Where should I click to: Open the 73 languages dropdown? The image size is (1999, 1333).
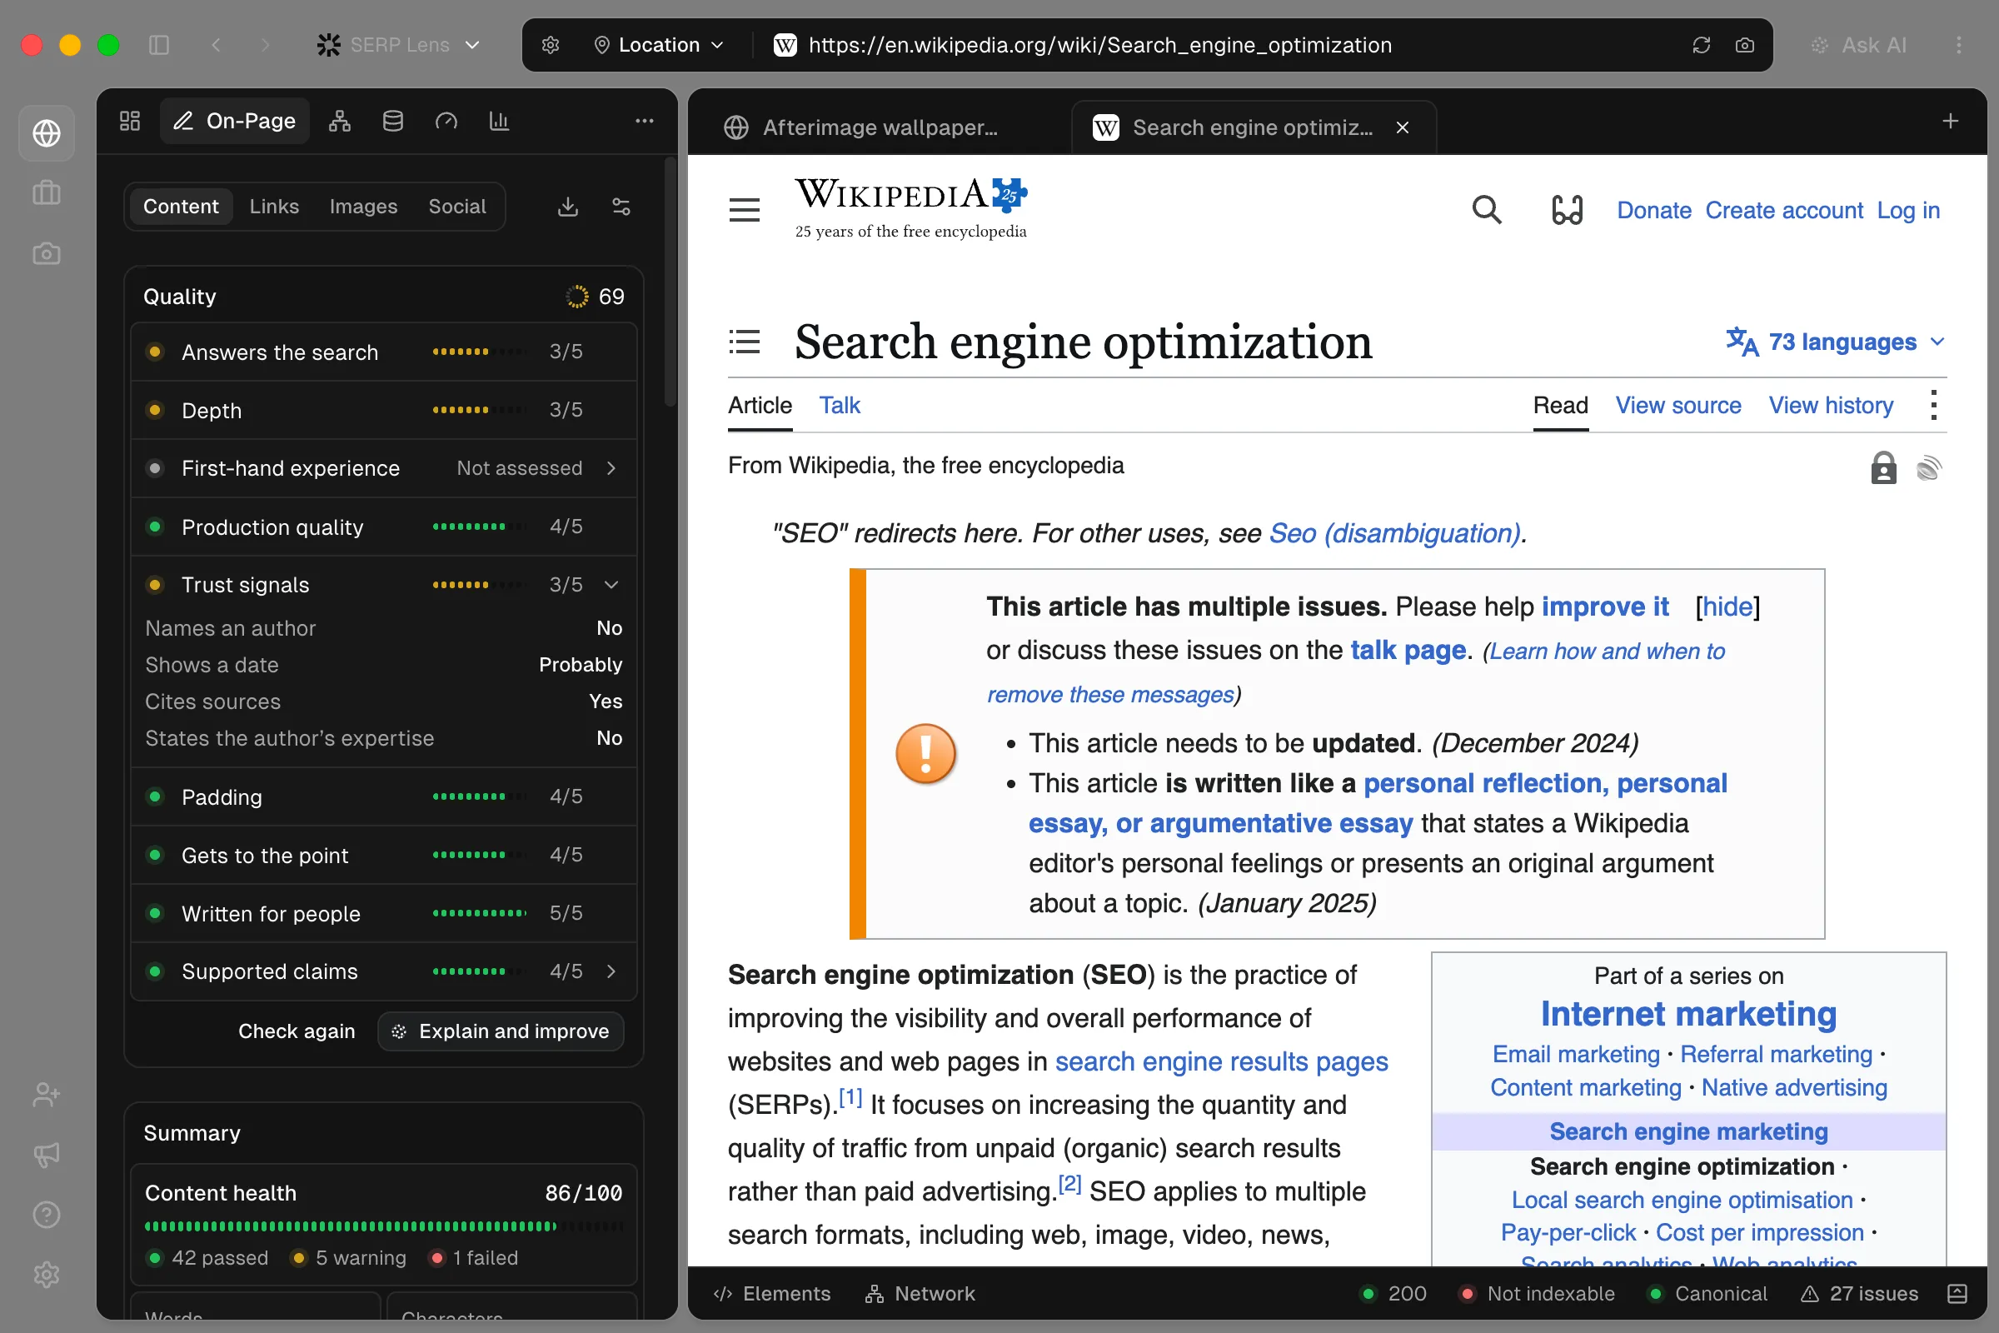pyautogui.click(x=1836, y=342)
